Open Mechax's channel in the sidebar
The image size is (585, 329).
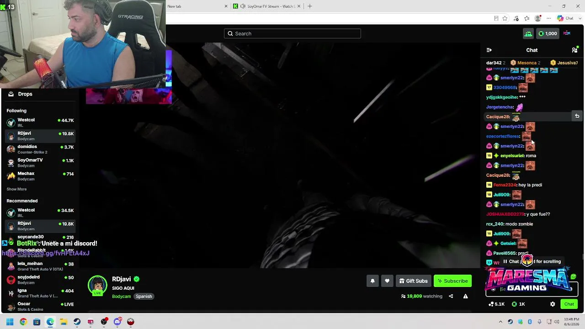point(40,176)
